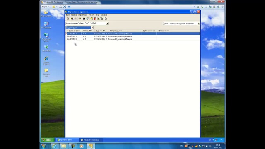Click the EN language indicator in the XP taskbar
This screenshot has height=149, width=265.
pyautogui.click(x=210, y=140)
